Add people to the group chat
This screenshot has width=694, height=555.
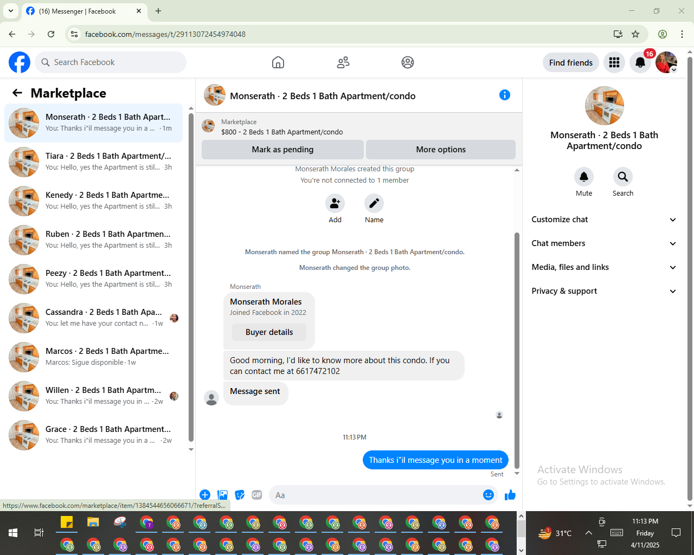point(335,203)
